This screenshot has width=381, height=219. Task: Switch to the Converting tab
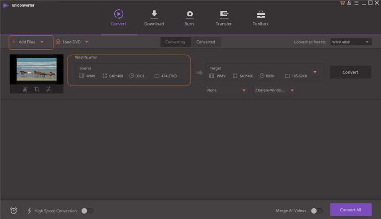tap(175, 42)
